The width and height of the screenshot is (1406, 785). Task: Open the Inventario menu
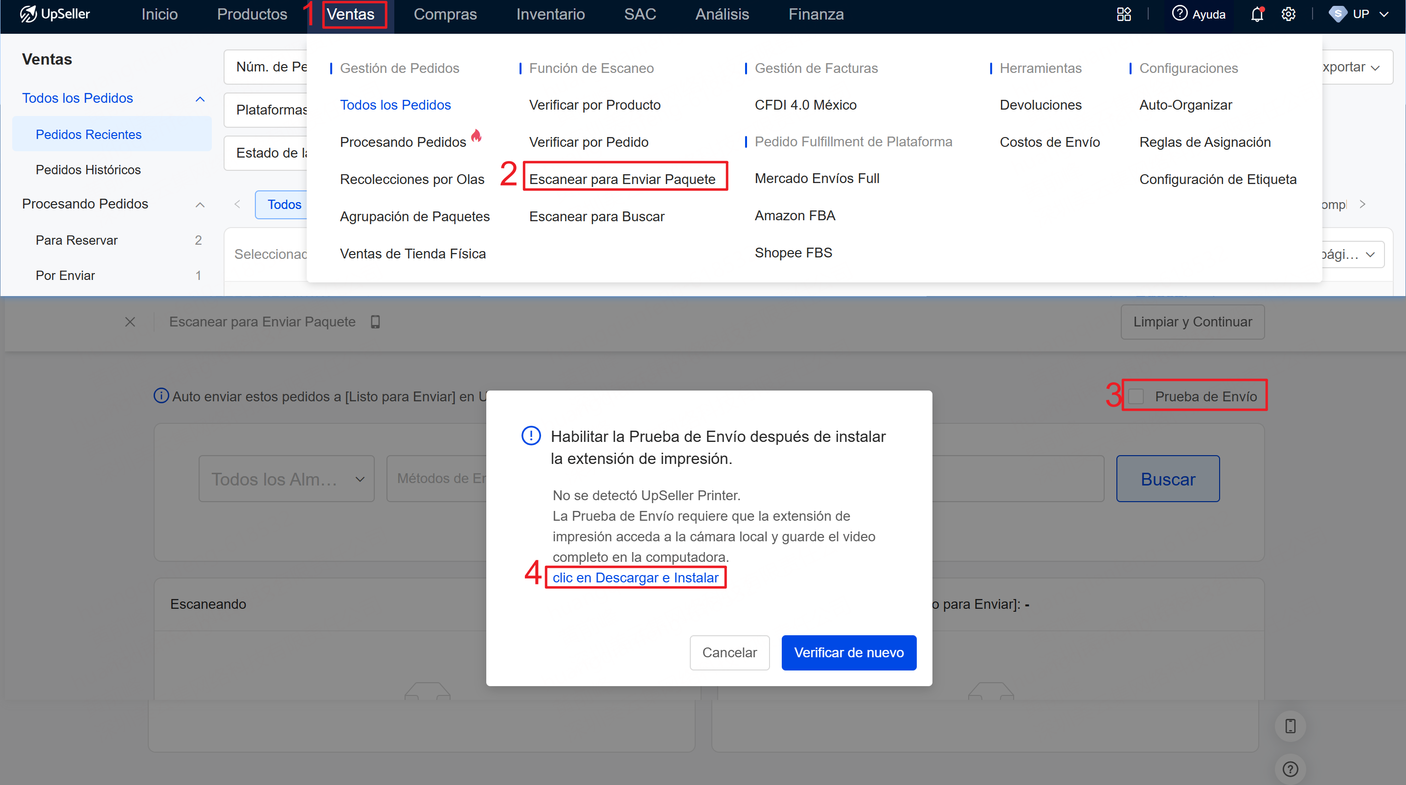[x=551, y=14]
